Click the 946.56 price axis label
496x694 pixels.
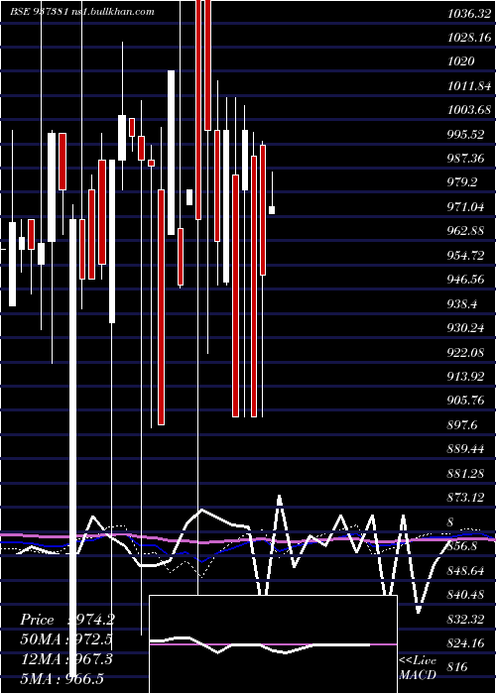(466, 280)
